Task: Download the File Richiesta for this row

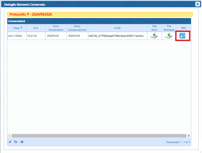Action: (169, 36)
